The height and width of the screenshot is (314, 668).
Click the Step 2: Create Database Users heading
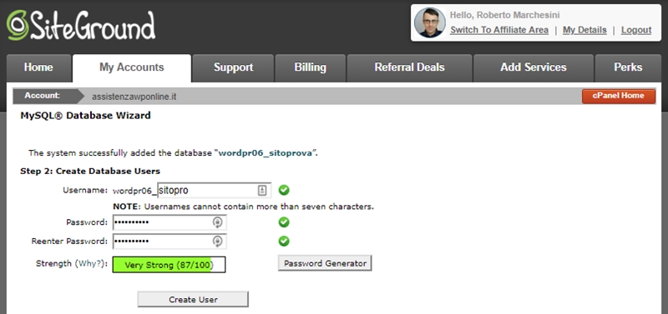[90, 172]
